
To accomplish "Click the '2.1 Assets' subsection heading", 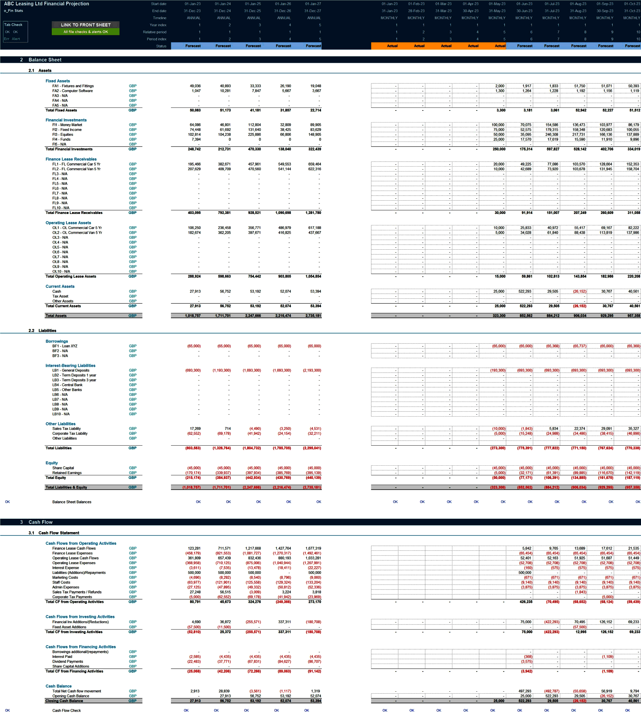I will [x=40, y=70].
